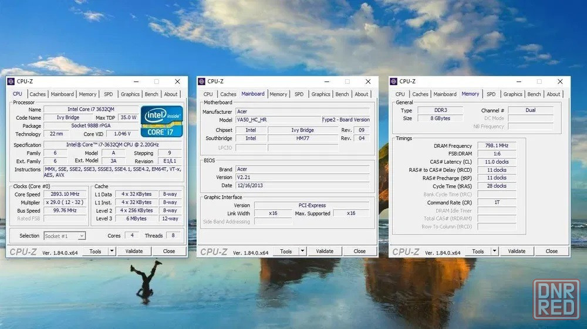Select CPU tab in the Mainboard window
Viewport: 587px width, 329px height.
pyautogui.click(x=208, y=94)
